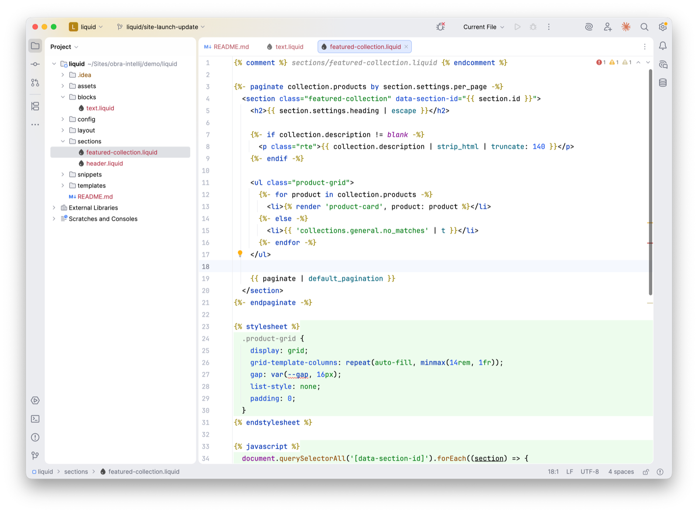Change LF line separator in status bar

click(x=569, y=472)
